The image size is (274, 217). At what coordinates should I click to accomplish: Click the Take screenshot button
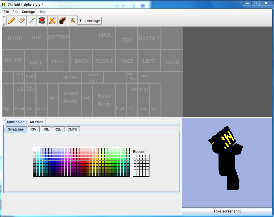pyautogui.click(x=227, y=211)
